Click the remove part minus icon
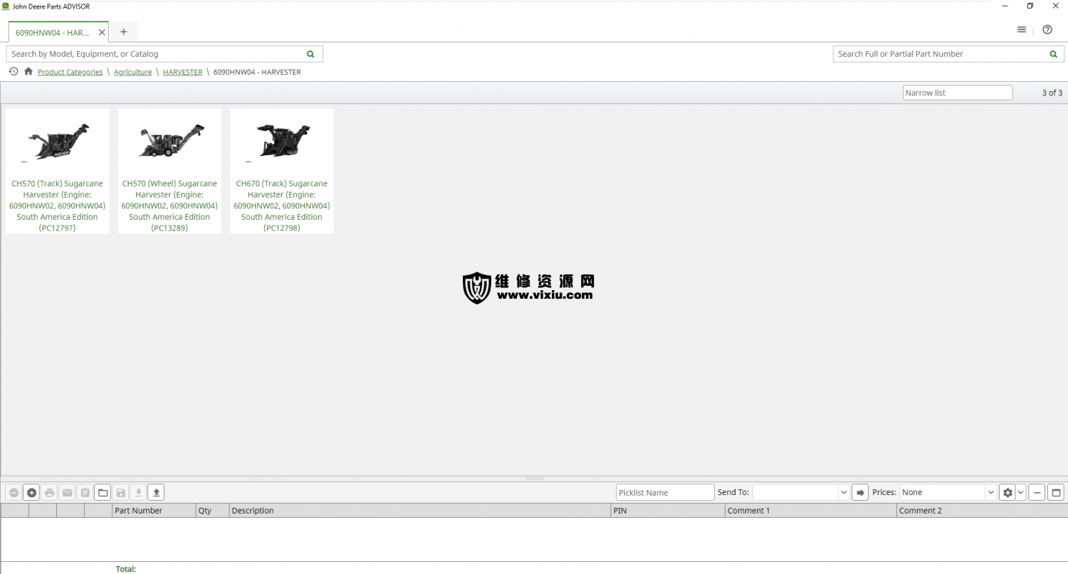The height and width of the screenshot is (574, 1068). [14, 492]
